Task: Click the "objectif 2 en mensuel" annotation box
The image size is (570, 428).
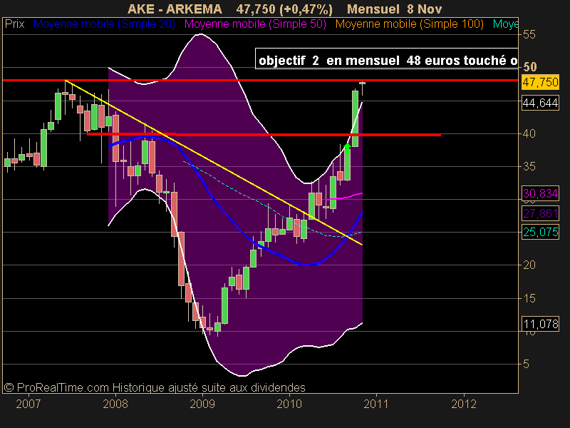Action: click(x=387, y=58)
